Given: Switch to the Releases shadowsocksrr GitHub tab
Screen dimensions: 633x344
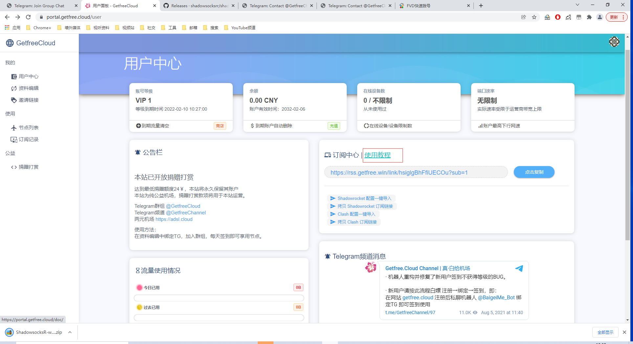Looking at the screenshot, I should click(x=199, y=6).
